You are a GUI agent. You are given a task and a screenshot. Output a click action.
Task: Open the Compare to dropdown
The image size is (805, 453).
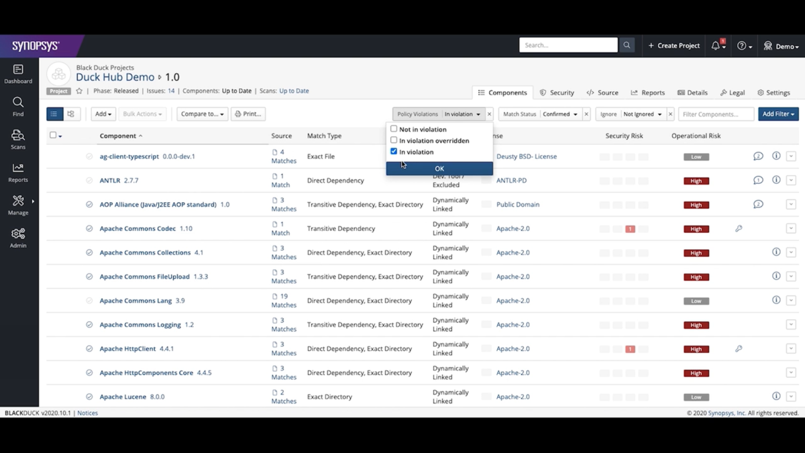202,114
